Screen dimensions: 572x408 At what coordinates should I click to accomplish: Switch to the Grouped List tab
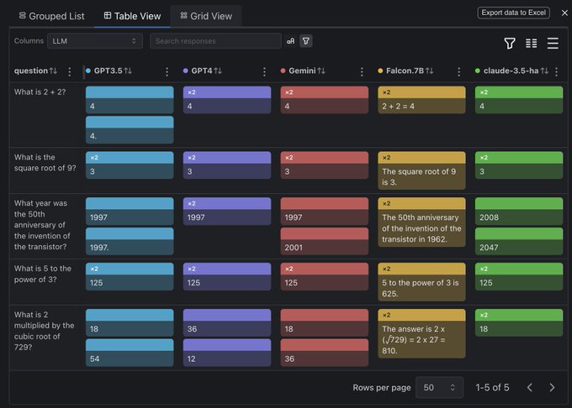coord(51,16)
